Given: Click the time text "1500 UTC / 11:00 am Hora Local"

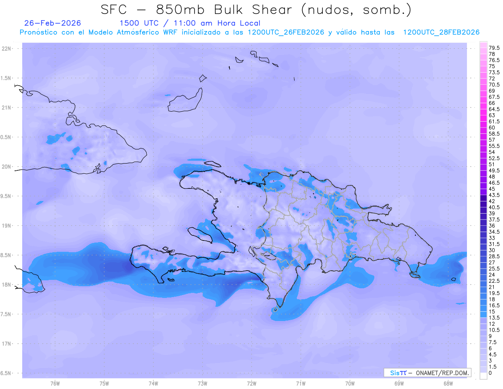Looking at the screenshot, I should (190, 23).
